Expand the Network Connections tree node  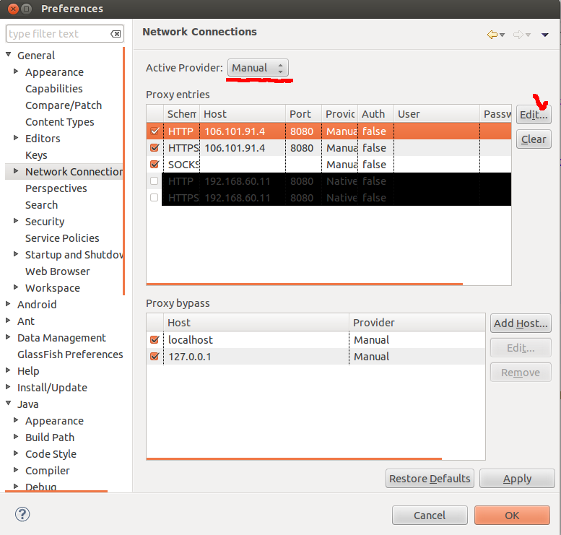click(16, 171)
